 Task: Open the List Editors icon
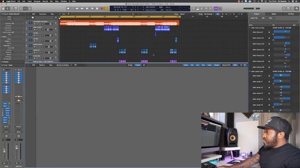pyautogui.click(x=284, y=8)
